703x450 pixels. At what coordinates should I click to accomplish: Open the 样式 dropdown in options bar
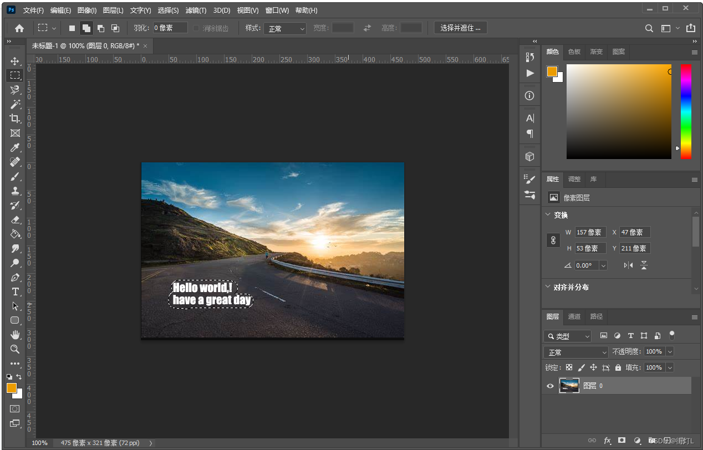click(285, 28)
